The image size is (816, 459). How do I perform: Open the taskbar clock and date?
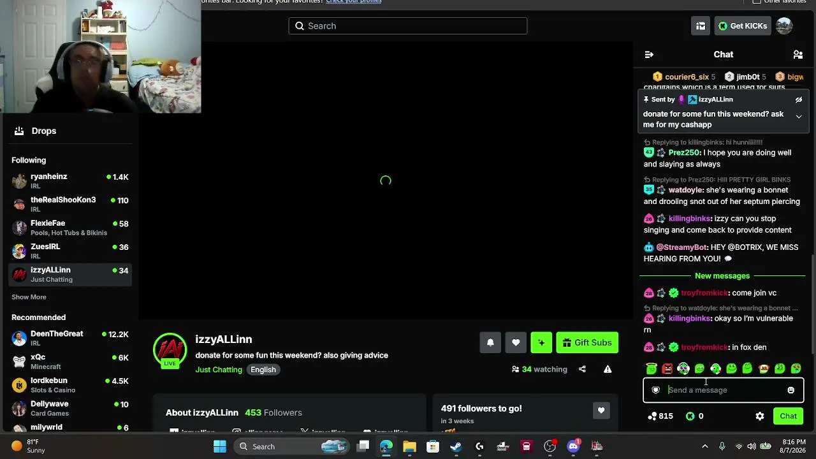pos(794,447)
